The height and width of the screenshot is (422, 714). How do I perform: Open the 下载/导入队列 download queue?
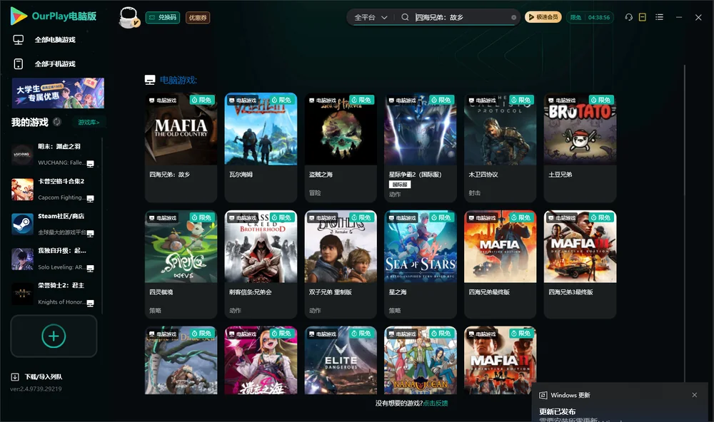(x=37, y=376)
